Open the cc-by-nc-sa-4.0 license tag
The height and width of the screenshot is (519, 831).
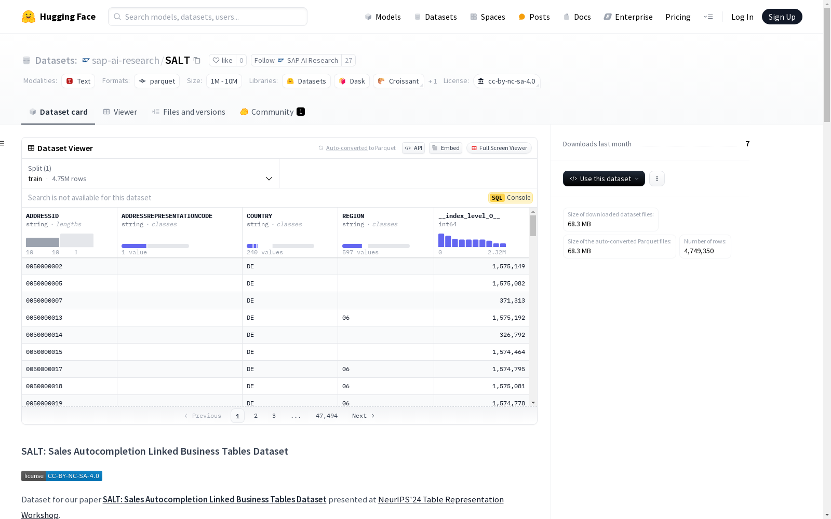click(506, 81)
